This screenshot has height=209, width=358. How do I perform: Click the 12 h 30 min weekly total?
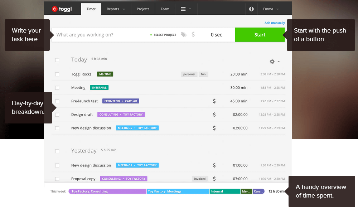pyautogui.click(x=277, y=191)
